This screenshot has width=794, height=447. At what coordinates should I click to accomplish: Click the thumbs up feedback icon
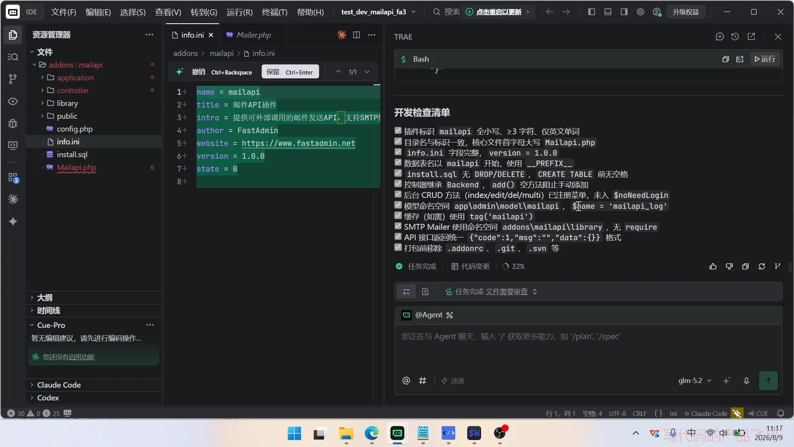point(713,266)
